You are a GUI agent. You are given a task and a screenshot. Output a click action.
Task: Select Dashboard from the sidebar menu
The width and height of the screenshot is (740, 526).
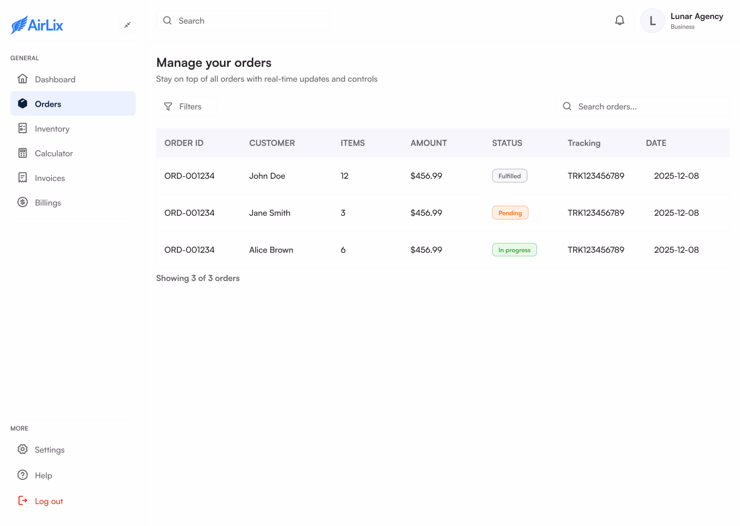[55, 79]
